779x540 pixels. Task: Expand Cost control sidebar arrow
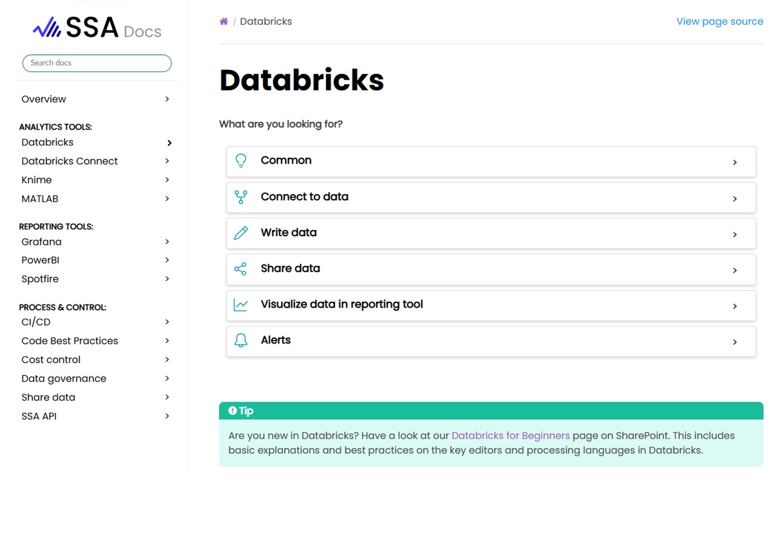tap(167, 360)
